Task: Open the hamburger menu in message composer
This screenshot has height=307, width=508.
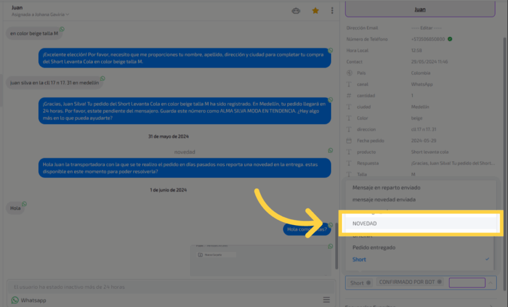Action: tap(326, 300)
